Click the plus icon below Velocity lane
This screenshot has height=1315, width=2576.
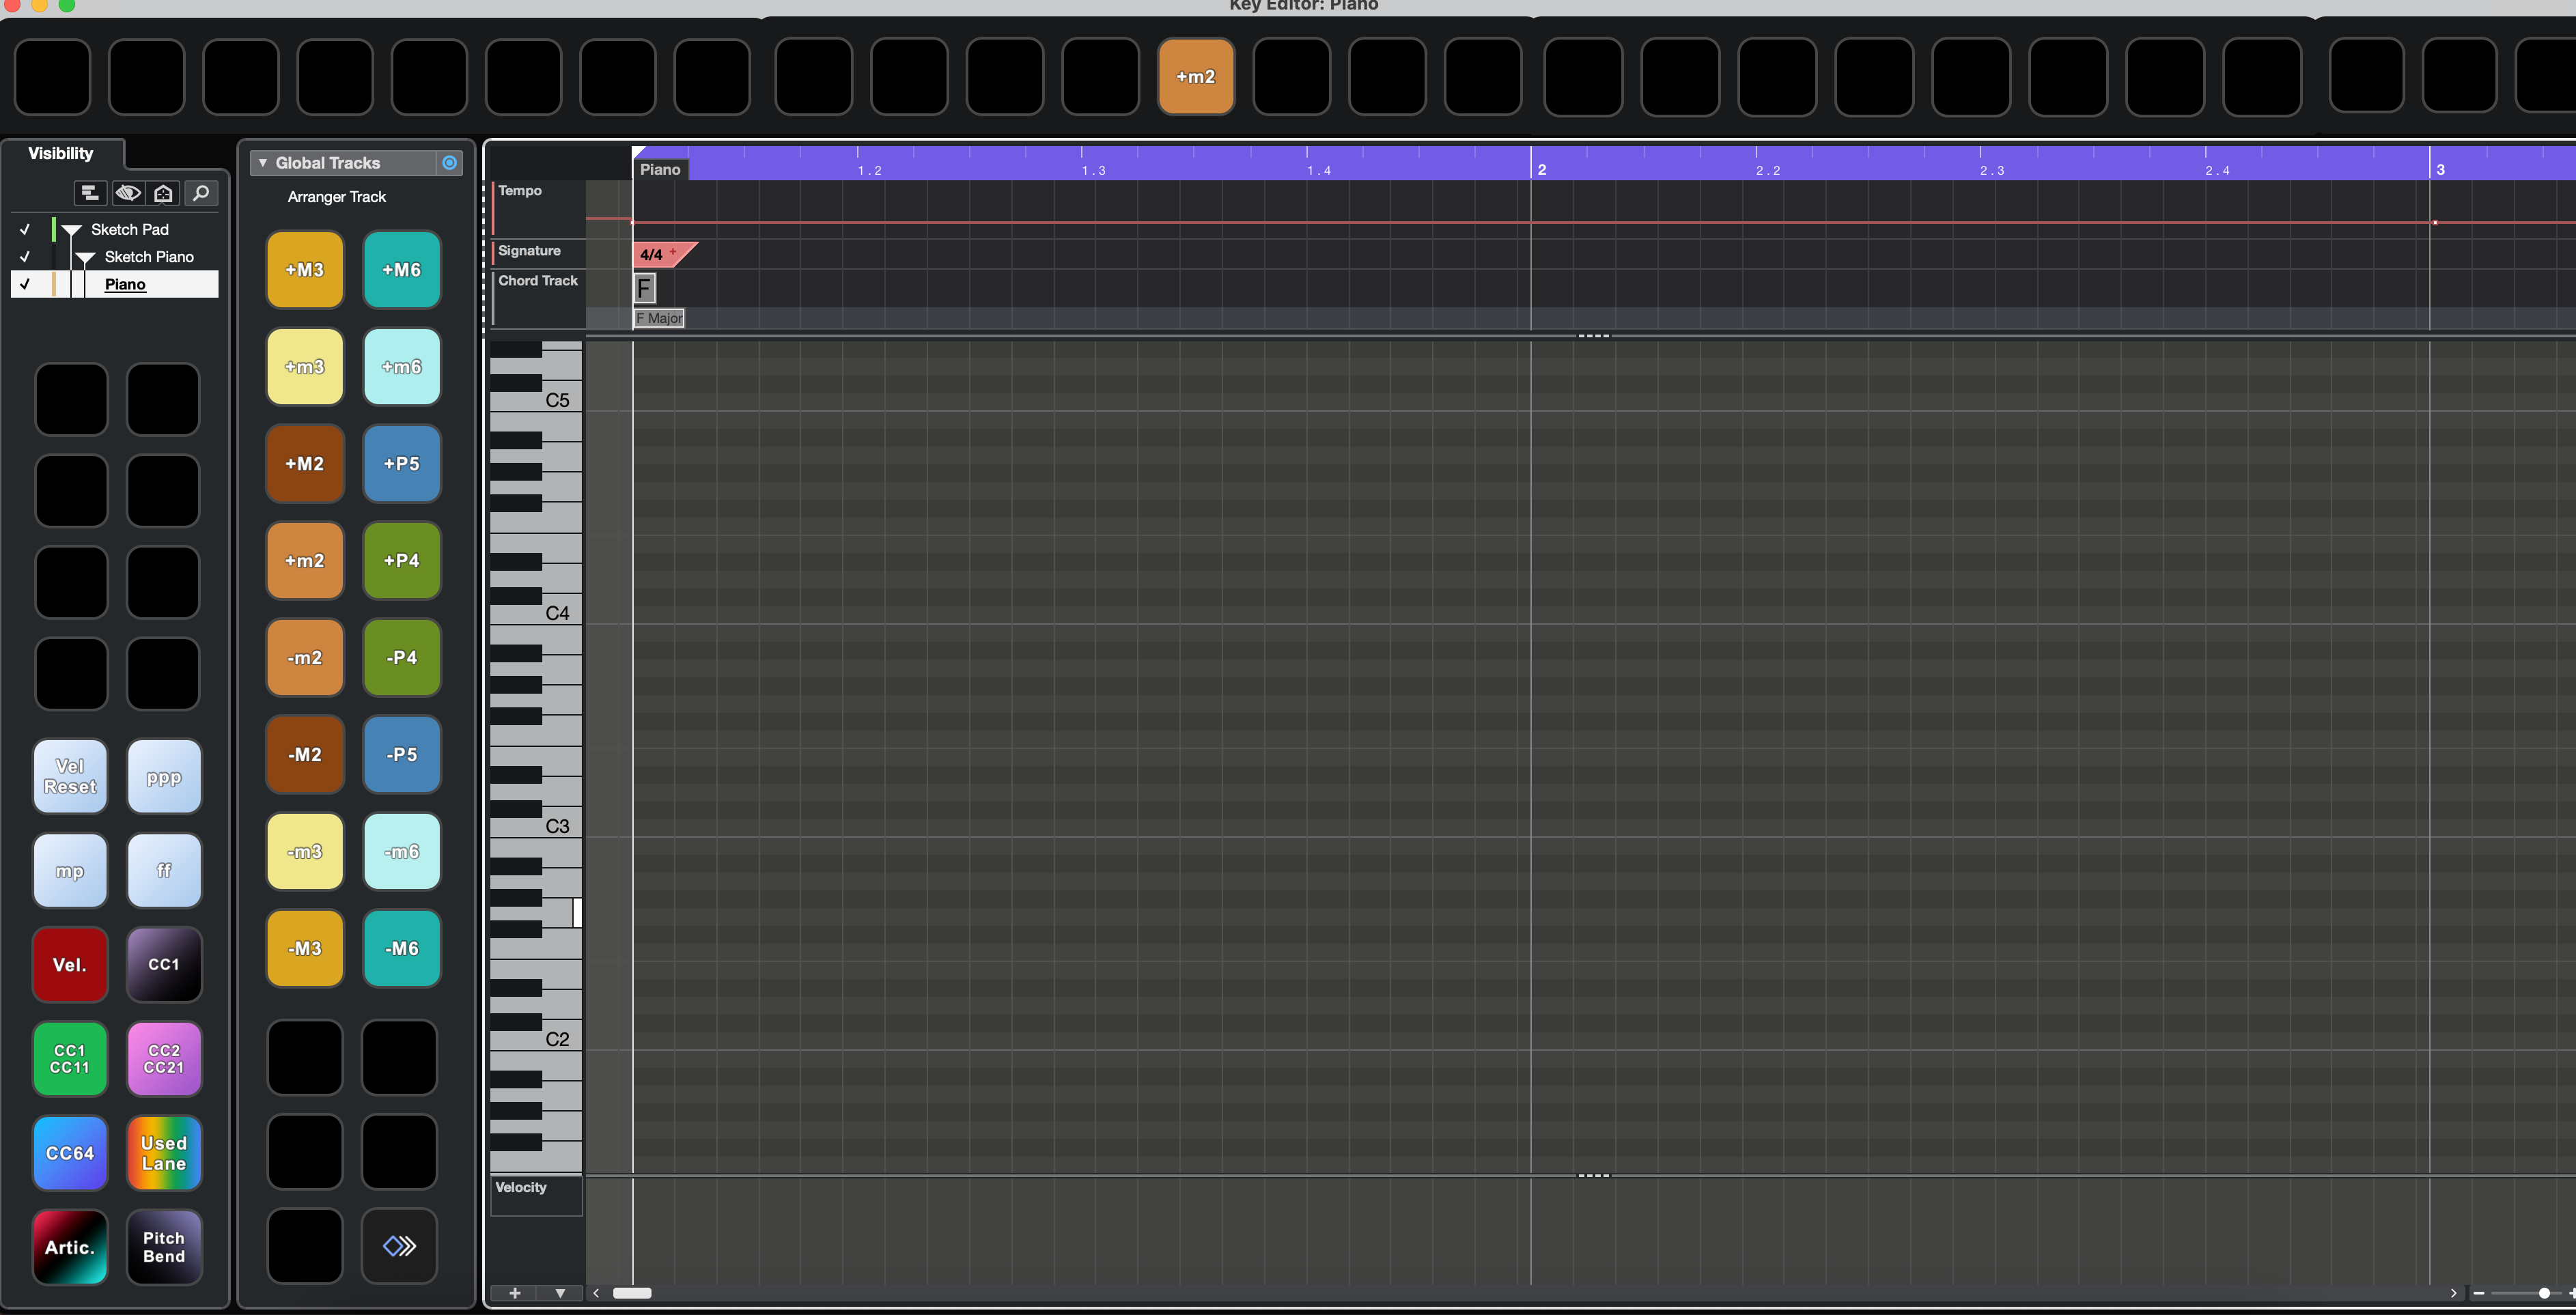(515, 1293)
